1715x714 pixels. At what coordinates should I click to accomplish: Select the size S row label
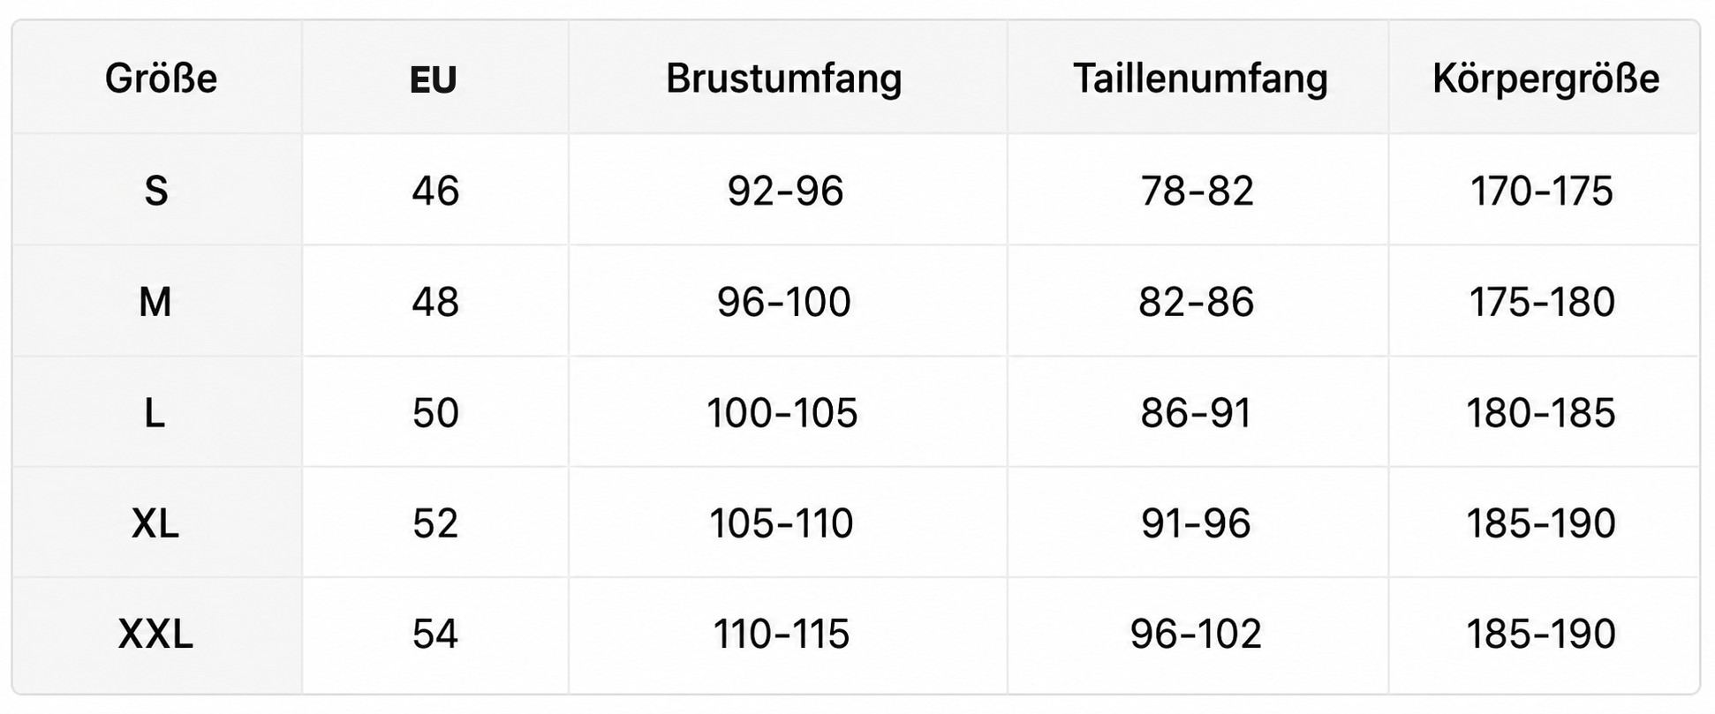click(156, 191)
